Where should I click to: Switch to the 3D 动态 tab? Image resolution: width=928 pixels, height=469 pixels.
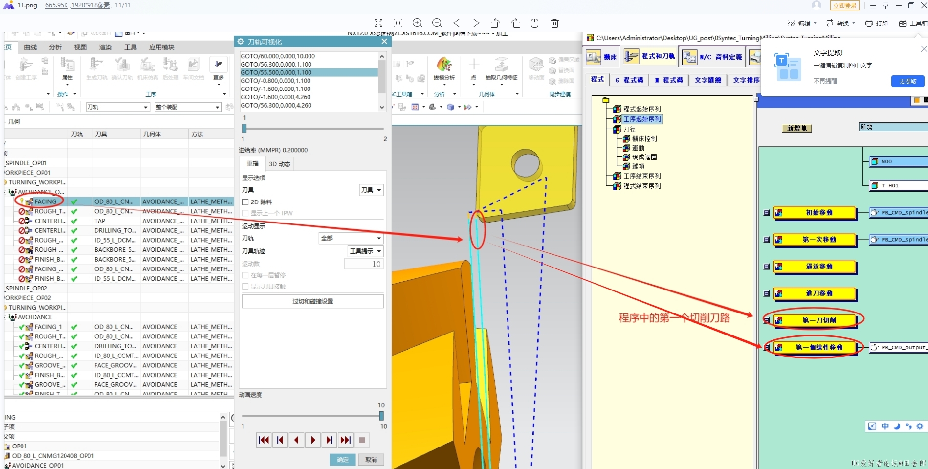click(280, 164)
